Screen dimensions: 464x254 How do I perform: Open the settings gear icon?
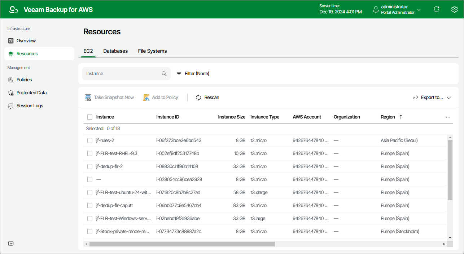454,9
